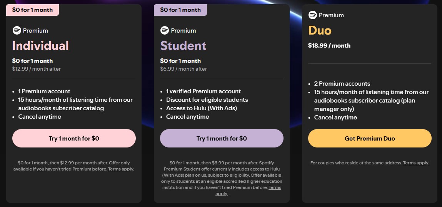Click the Student plan heading
Screen dimensions: 442x207
183,46
